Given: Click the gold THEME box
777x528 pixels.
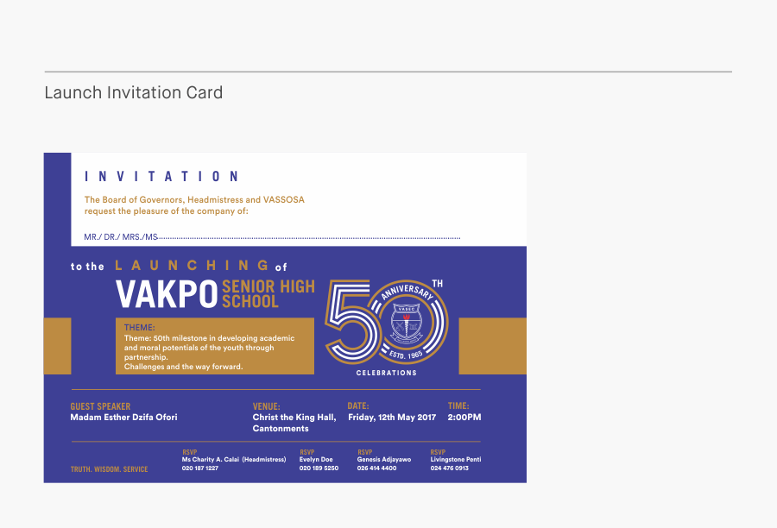Looking at the screenshot, I should click(214, 346).
